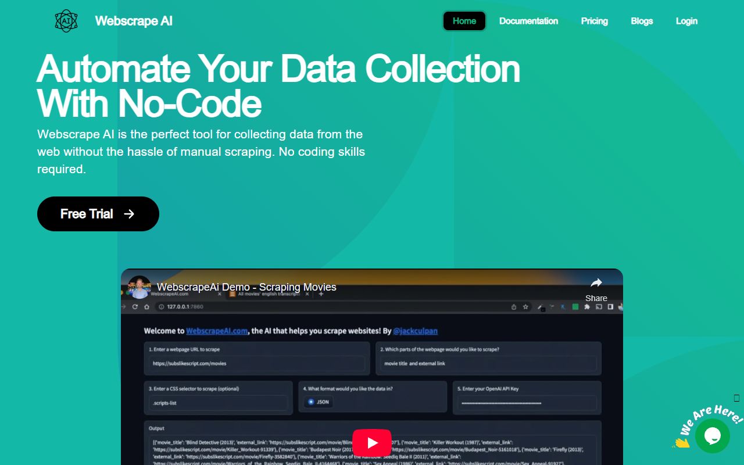Click the webpage URL field in the demo
Screen dimensions: 744x465
(x=257, y=363)
